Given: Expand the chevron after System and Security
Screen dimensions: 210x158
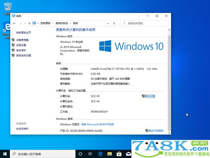Looking at the screenshot, I should click(x=70, y=23).
